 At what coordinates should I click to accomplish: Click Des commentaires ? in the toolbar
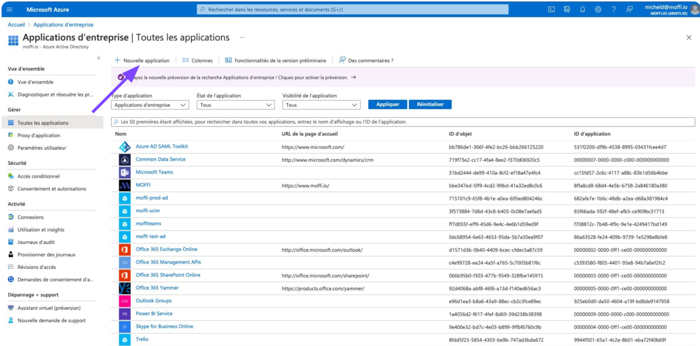[366, 61]
